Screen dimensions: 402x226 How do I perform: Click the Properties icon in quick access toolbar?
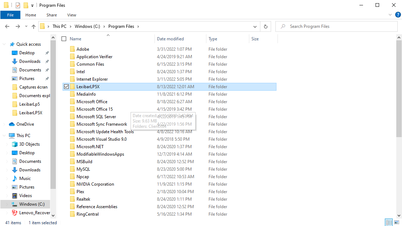pos(18,5)
